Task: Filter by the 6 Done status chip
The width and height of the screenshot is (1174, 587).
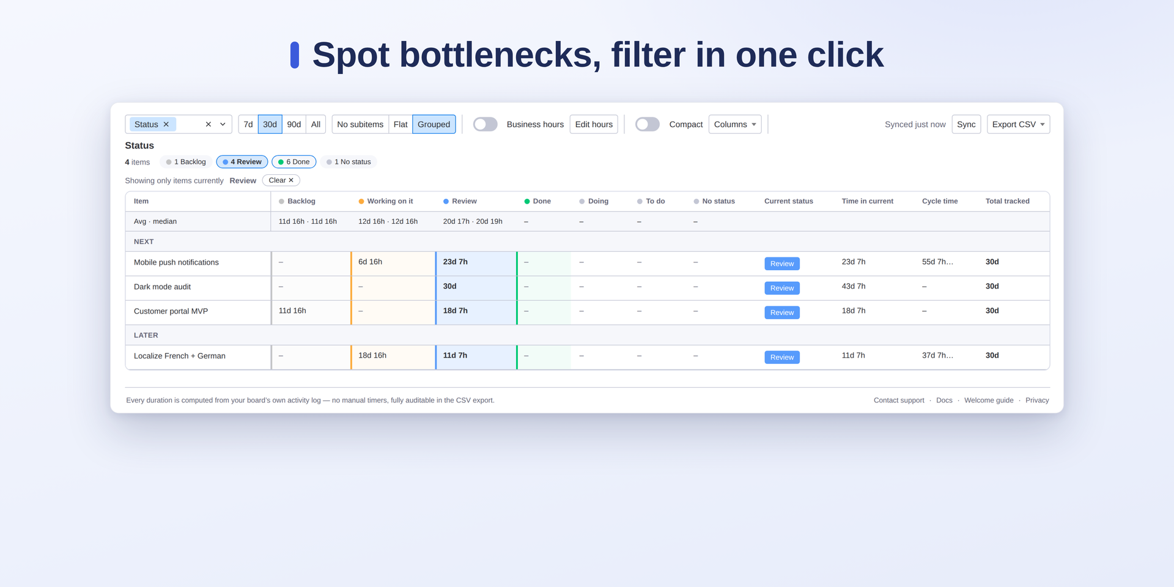Action: (294, 162)
